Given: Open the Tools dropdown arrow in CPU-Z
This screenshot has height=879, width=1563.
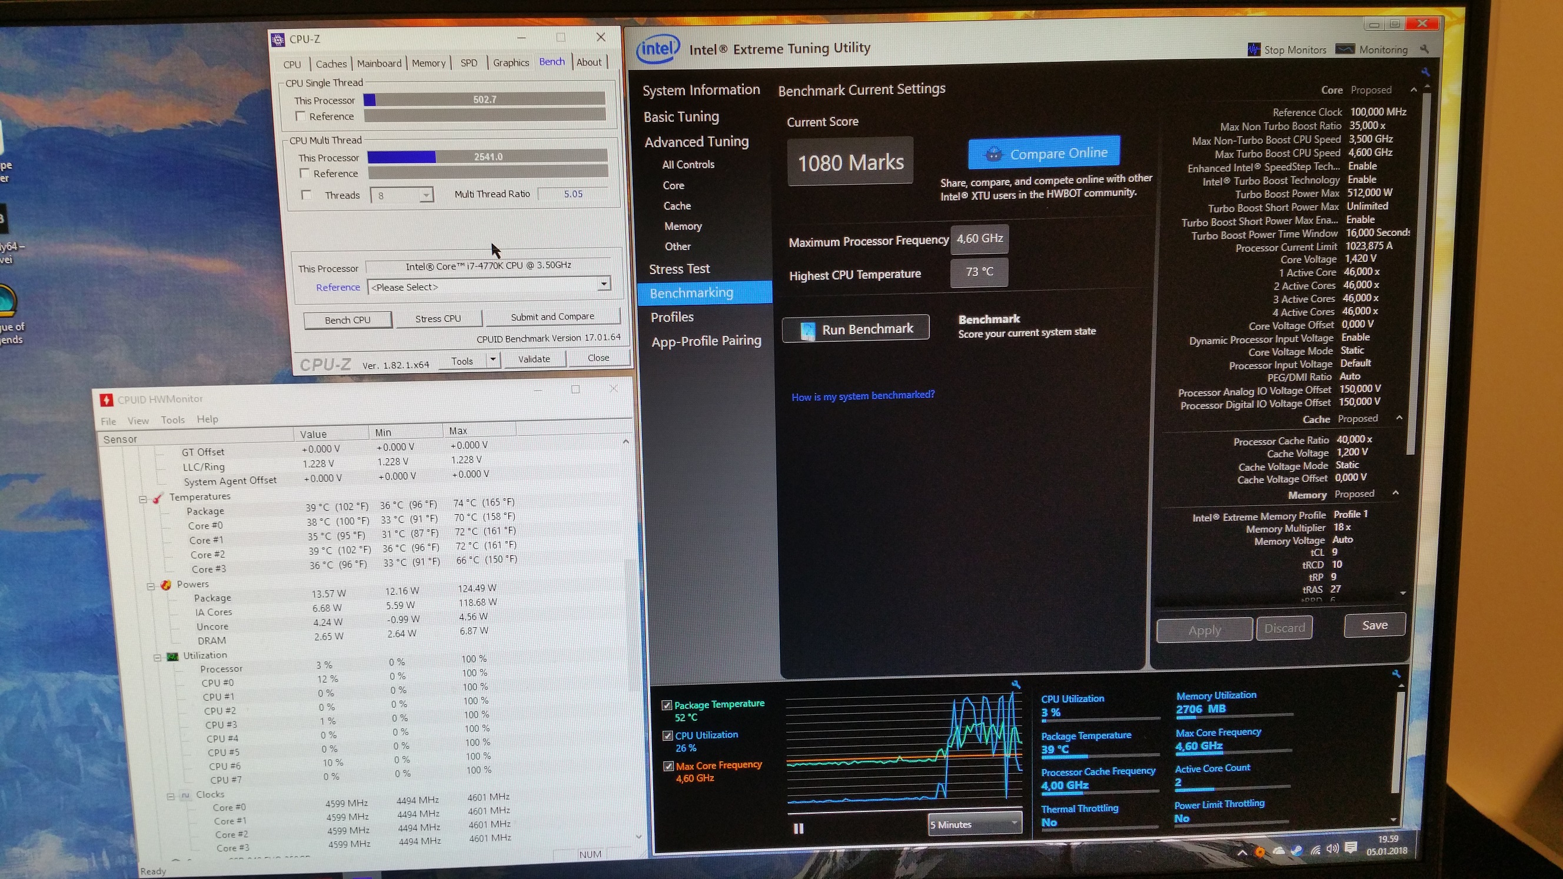Looking at the screenshot, I should (493, 359).
